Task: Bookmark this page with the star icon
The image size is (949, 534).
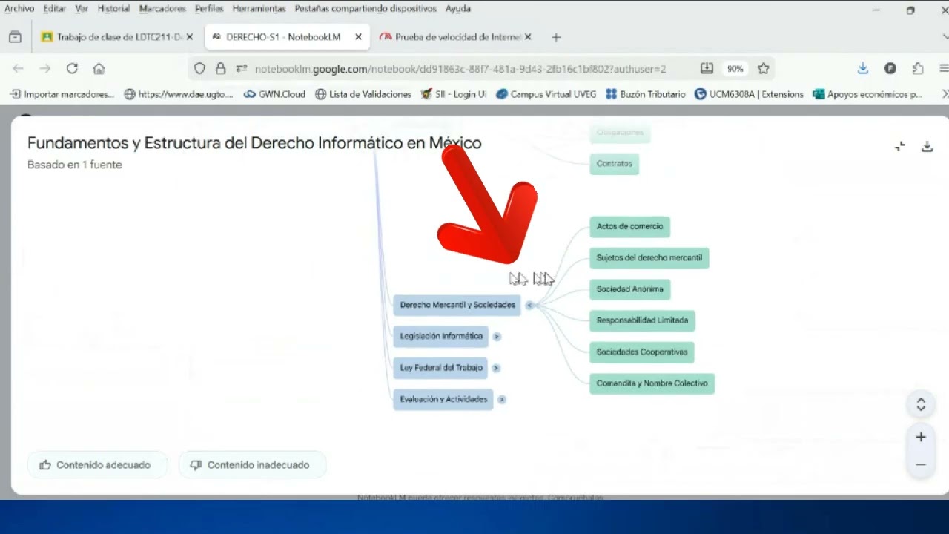Action: (x=764, y=68)
